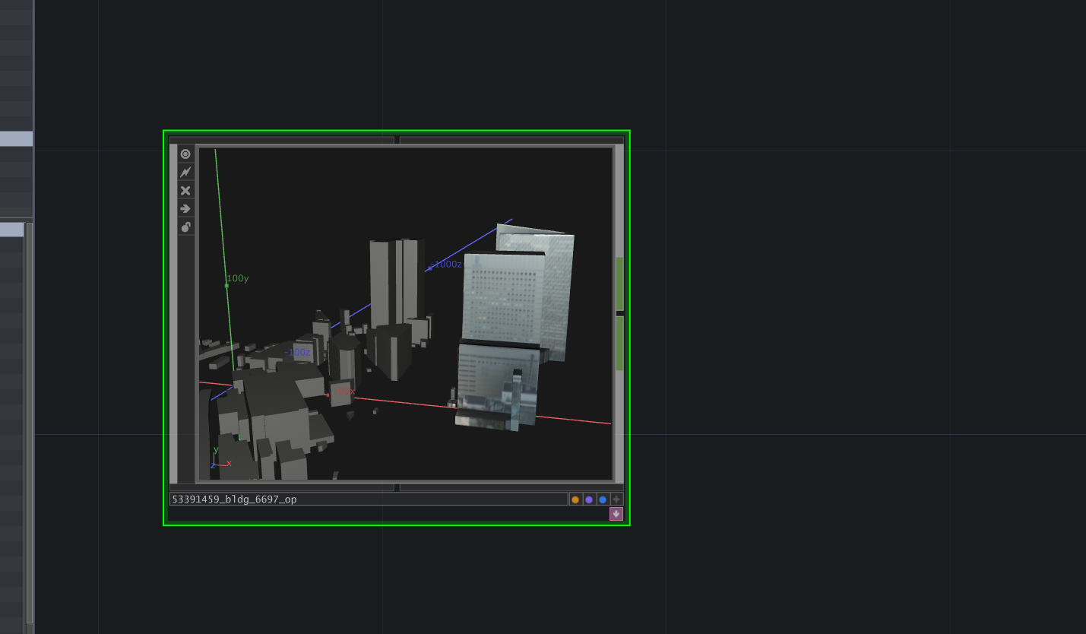Open the component network via the pink down-arrow

coord(616,514)
